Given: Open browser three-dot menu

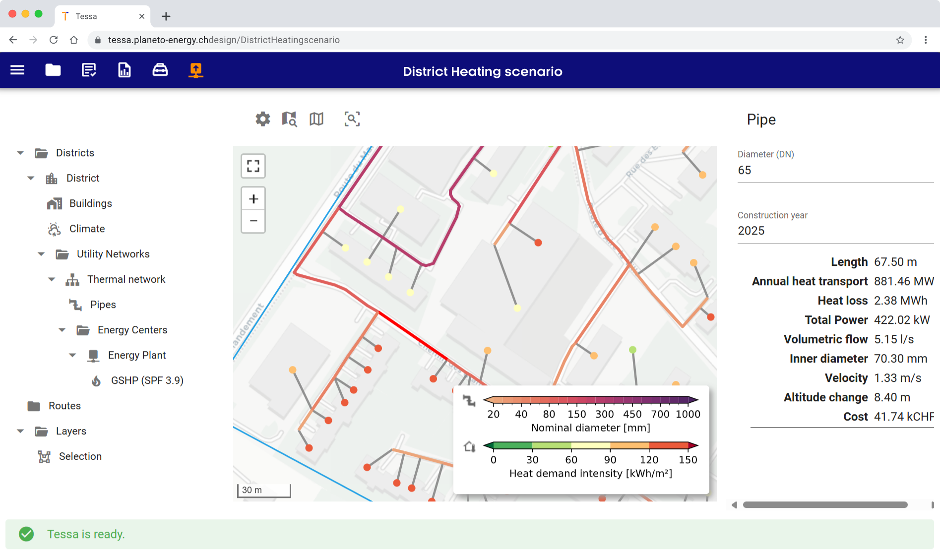Looking at the screenshot, I should point(926,40).
